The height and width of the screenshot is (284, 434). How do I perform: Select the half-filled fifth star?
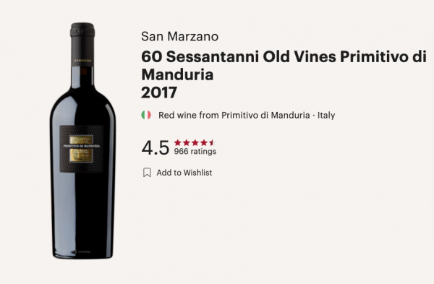coord(212,142)
